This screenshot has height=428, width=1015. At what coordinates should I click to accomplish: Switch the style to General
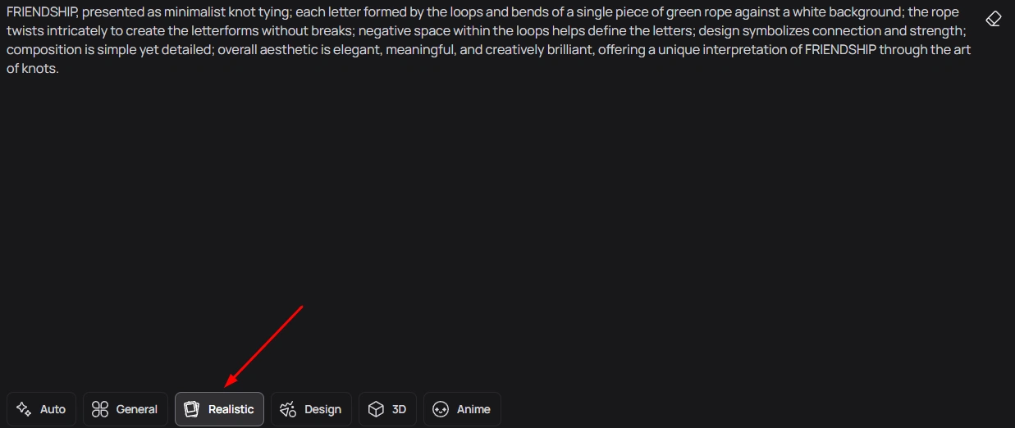coord(137,409)
